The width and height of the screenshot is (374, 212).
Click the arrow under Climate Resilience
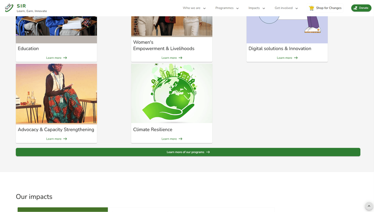(x=180, y=139)
